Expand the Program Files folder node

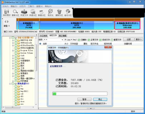[x=13, y=50]
